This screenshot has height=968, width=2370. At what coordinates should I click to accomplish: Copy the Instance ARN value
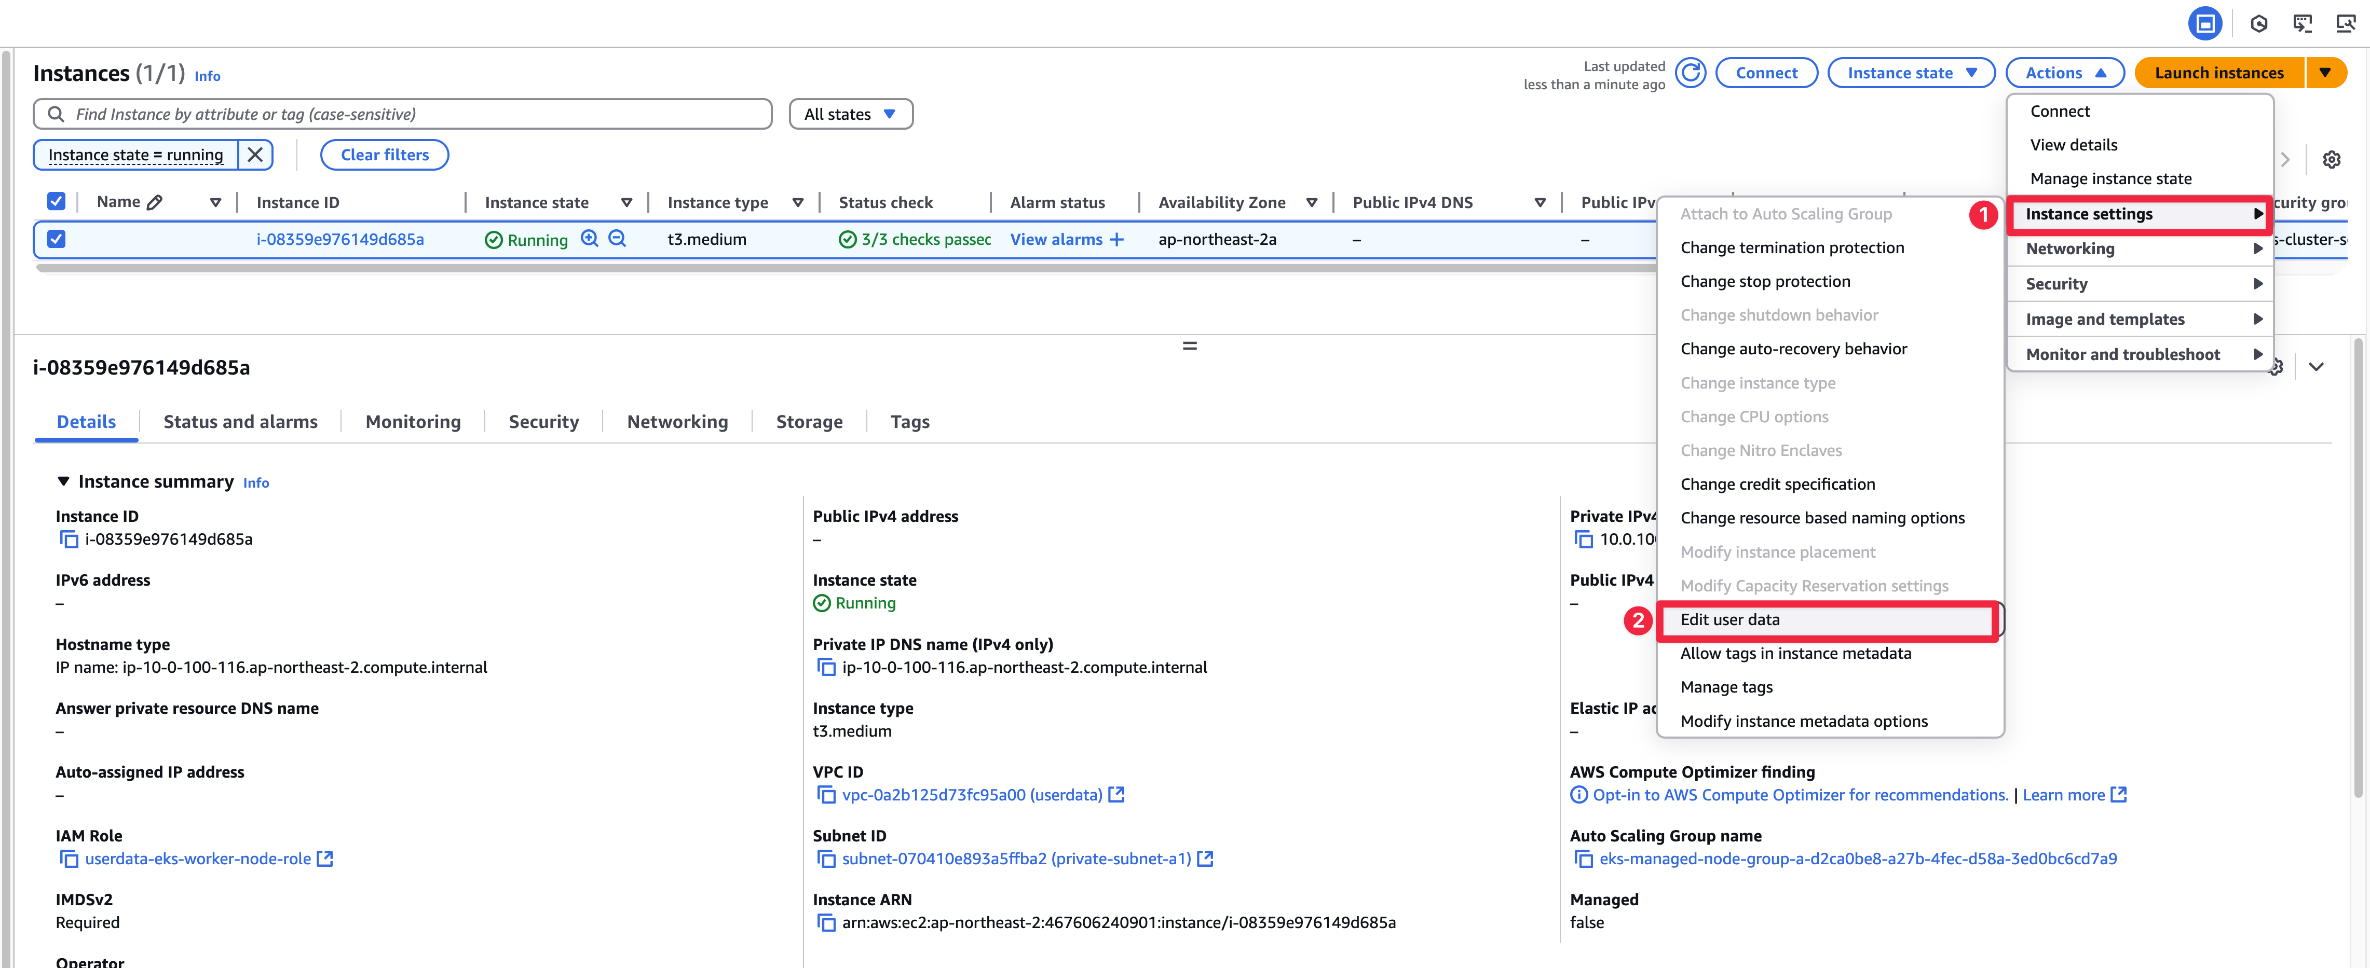[x=826, y=923]
